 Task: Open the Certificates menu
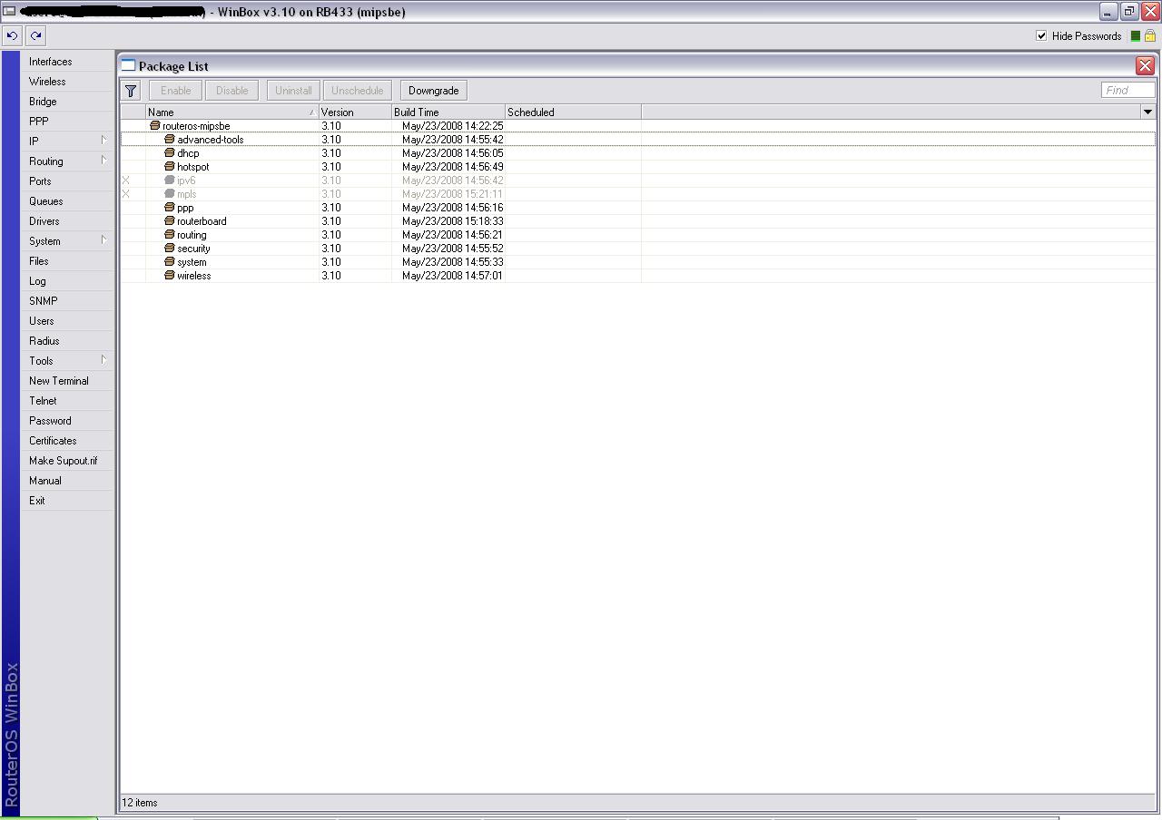[x=67, y=441]
